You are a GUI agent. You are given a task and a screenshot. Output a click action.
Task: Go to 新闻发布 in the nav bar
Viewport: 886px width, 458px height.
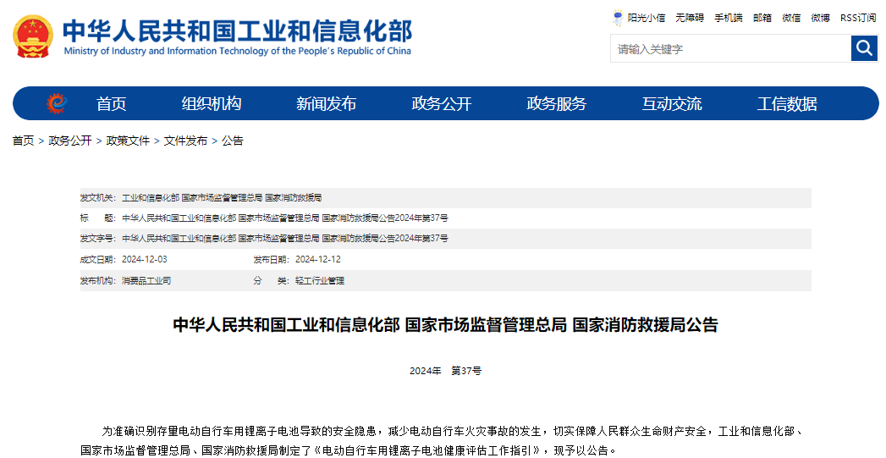pos(326,104)
